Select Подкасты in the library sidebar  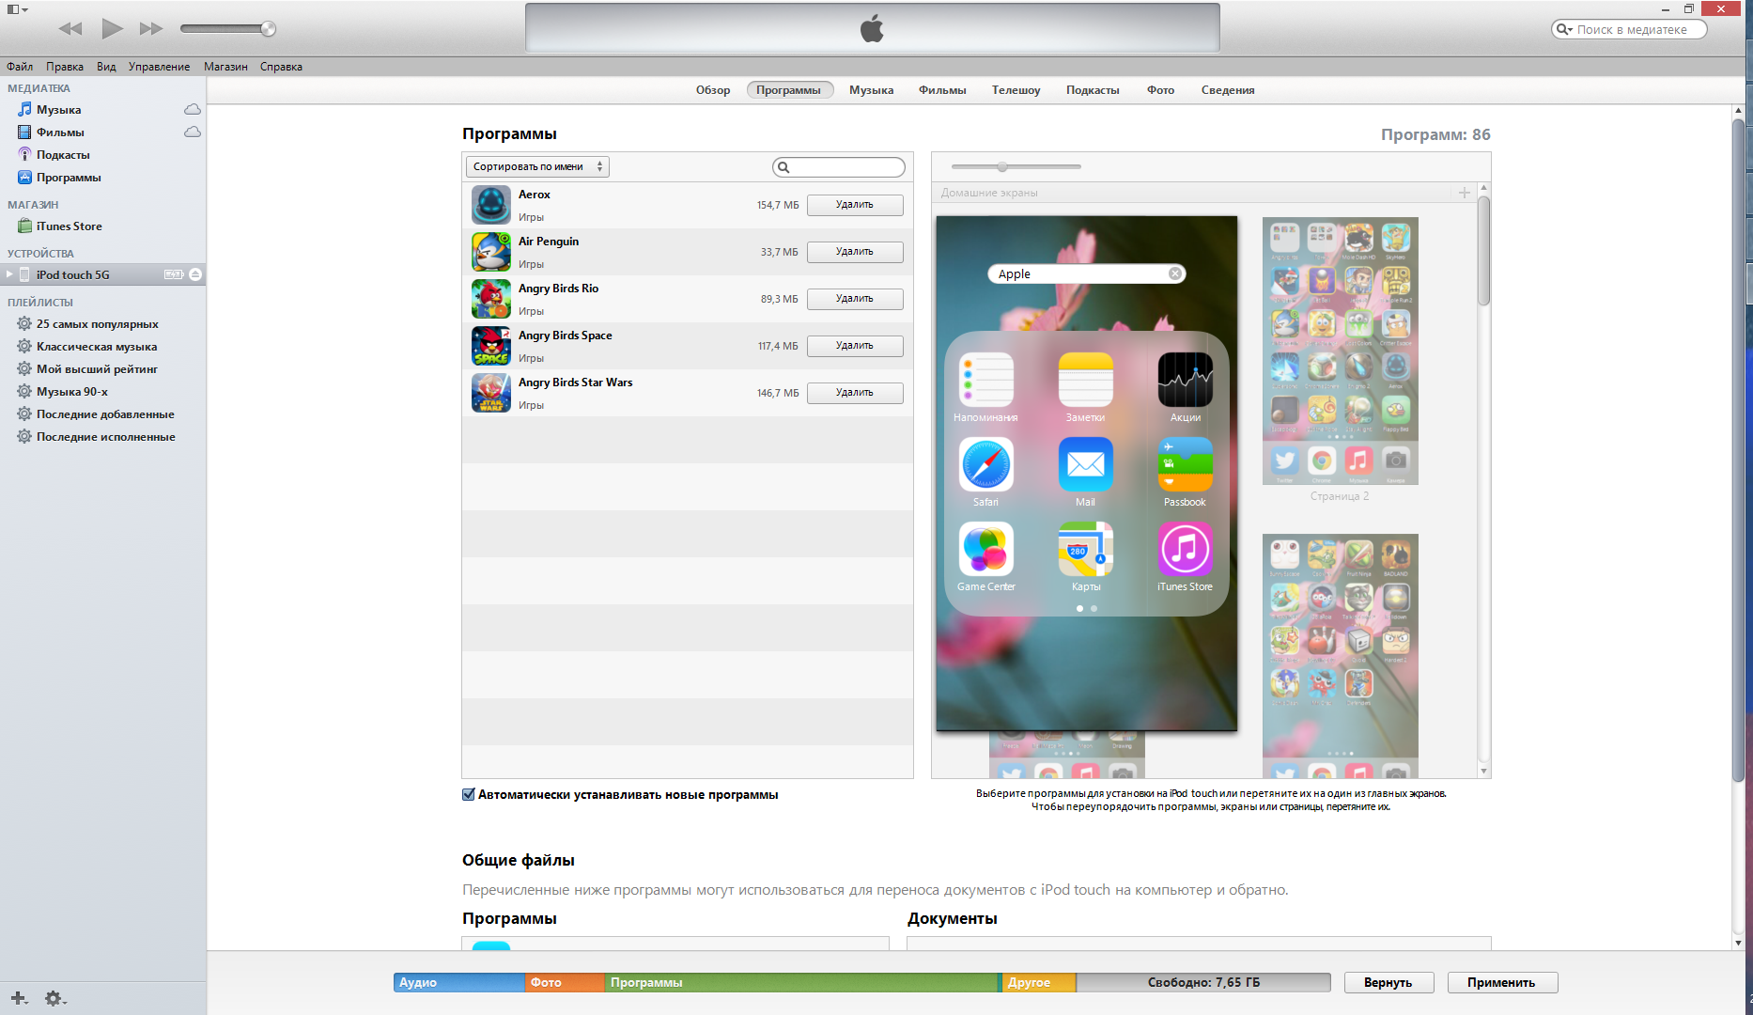(63, 155)
